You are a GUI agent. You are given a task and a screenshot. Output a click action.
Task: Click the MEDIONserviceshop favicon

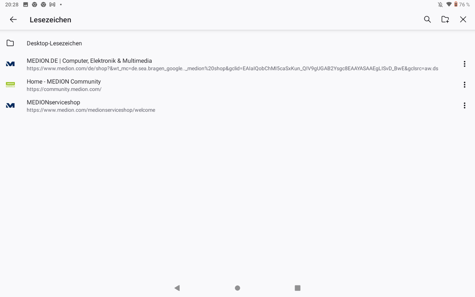[10, 106]
